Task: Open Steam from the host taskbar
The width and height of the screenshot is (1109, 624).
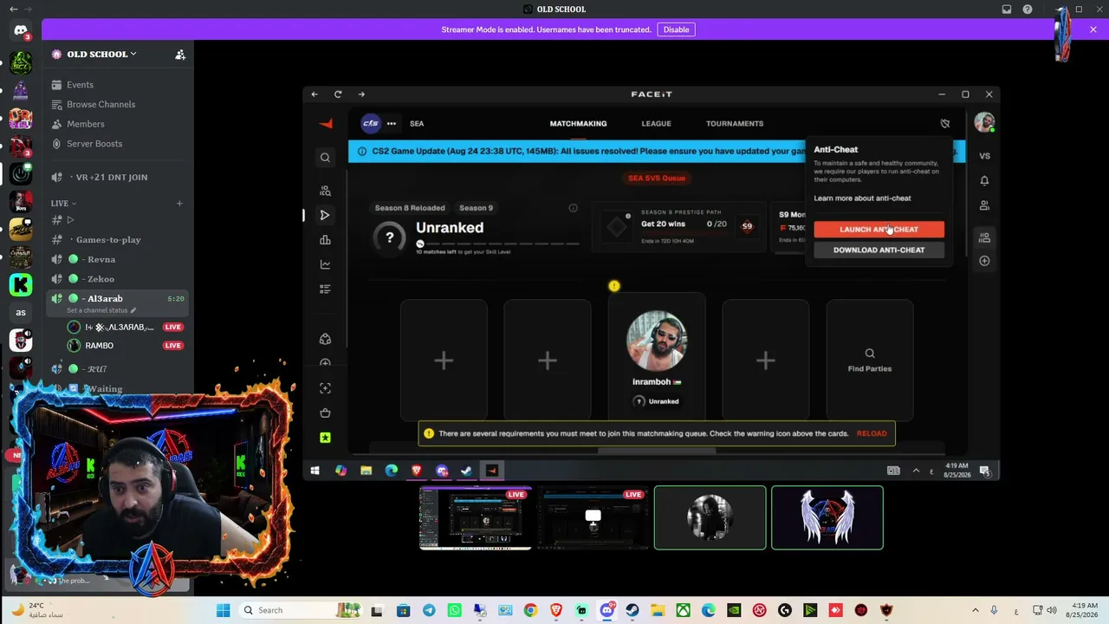Action: coord(632,610)
